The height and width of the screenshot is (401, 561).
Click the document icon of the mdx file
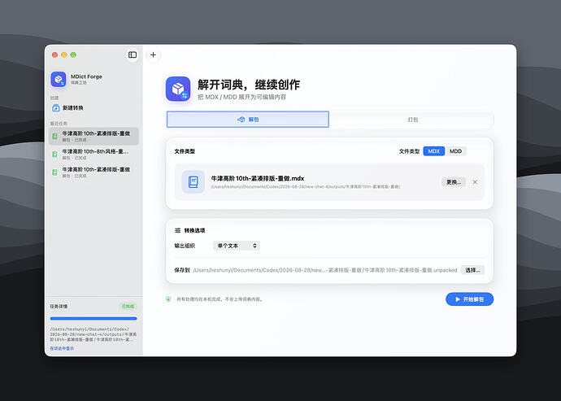194,182
